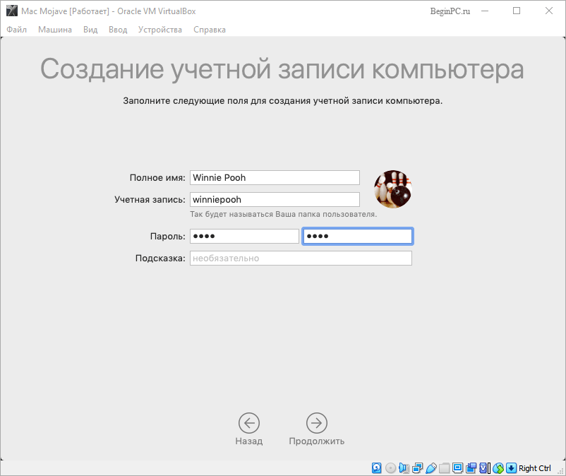
Task: Click the Подсказка hint field
Action: (x=301, y=258)
